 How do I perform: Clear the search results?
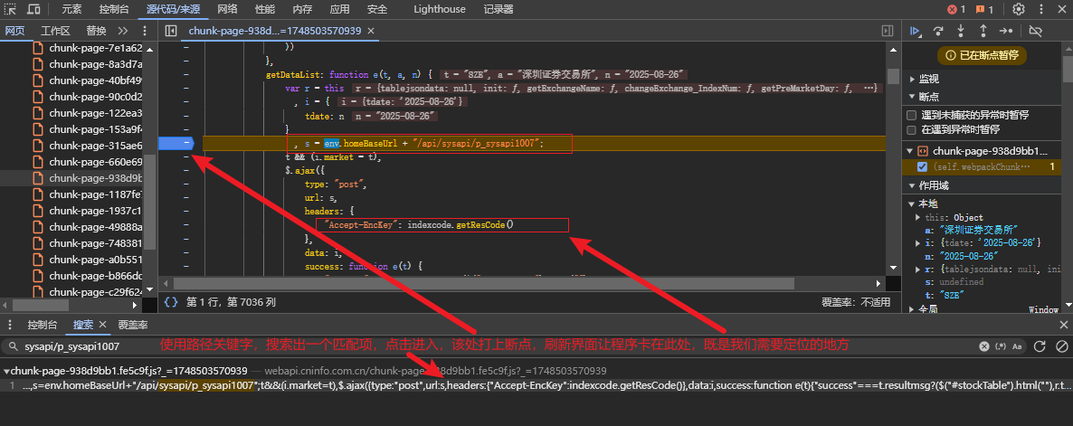coord(1061,346)
